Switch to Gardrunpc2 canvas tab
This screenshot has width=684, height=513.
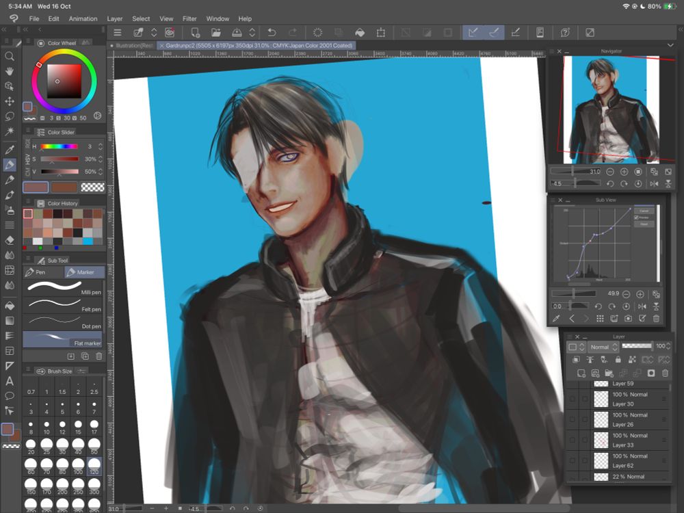(256, 45)
